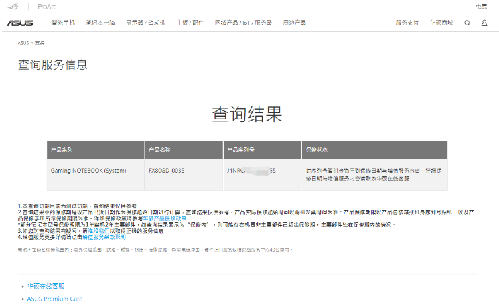Open the 华硕在线客服 link
The height and width of the screenshot is (308, 499).
coord(46,286)
